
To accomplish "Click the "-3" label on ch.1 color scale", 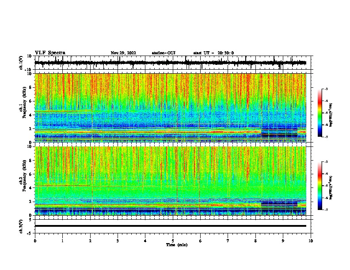I will pos(326,89).
